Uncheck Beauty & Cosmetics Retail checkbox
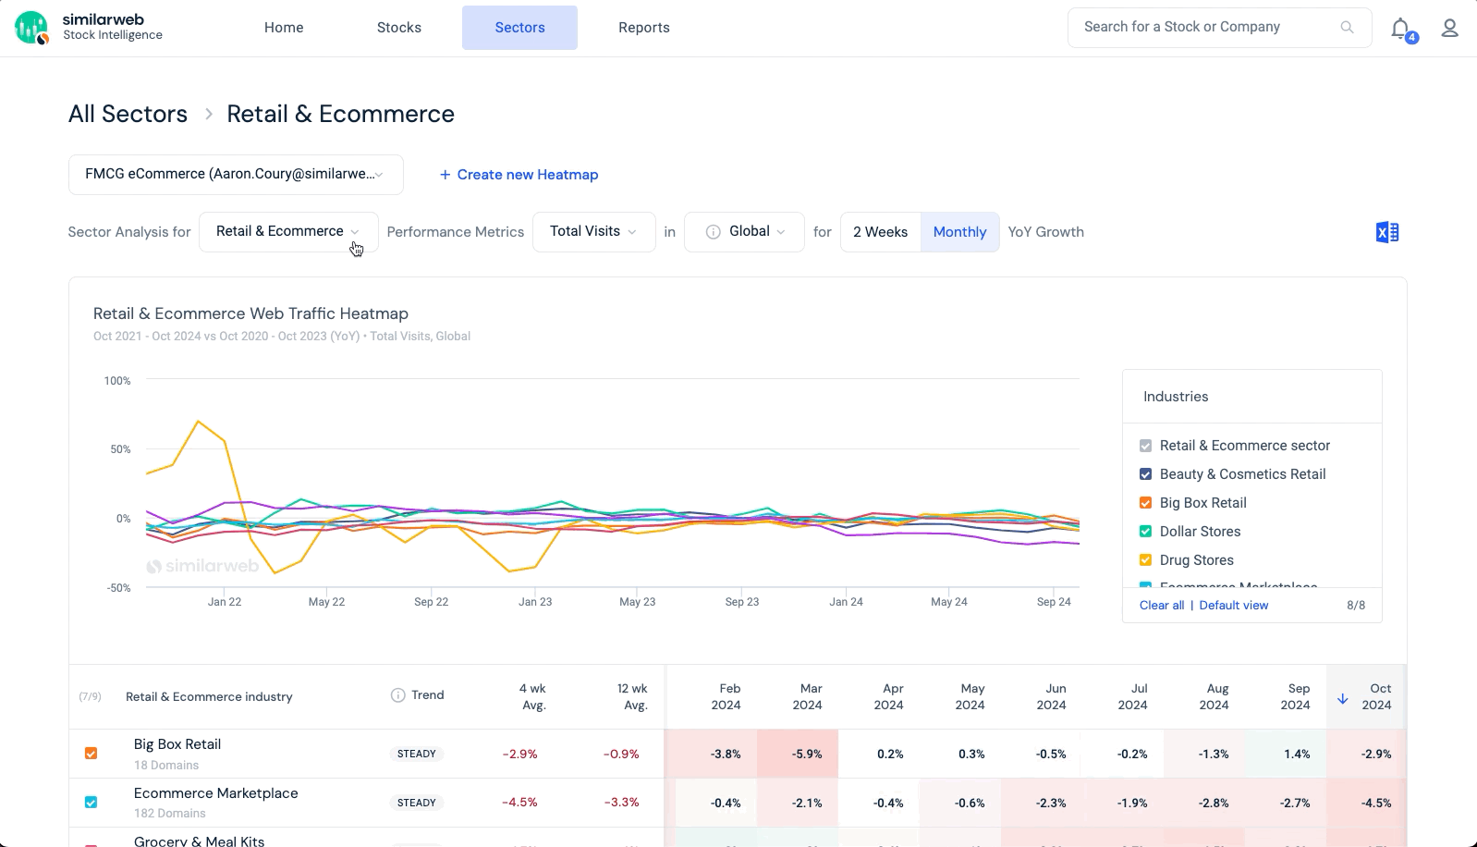Image resolution: width=1477 pixels, height=847 pixels. [1145, 474]
